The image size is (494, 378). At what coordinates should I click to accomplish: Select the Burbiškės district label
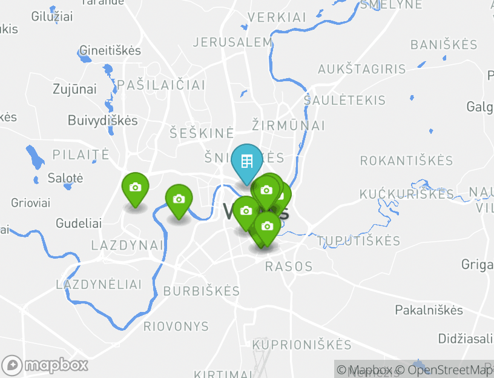(x=202, y=291)
